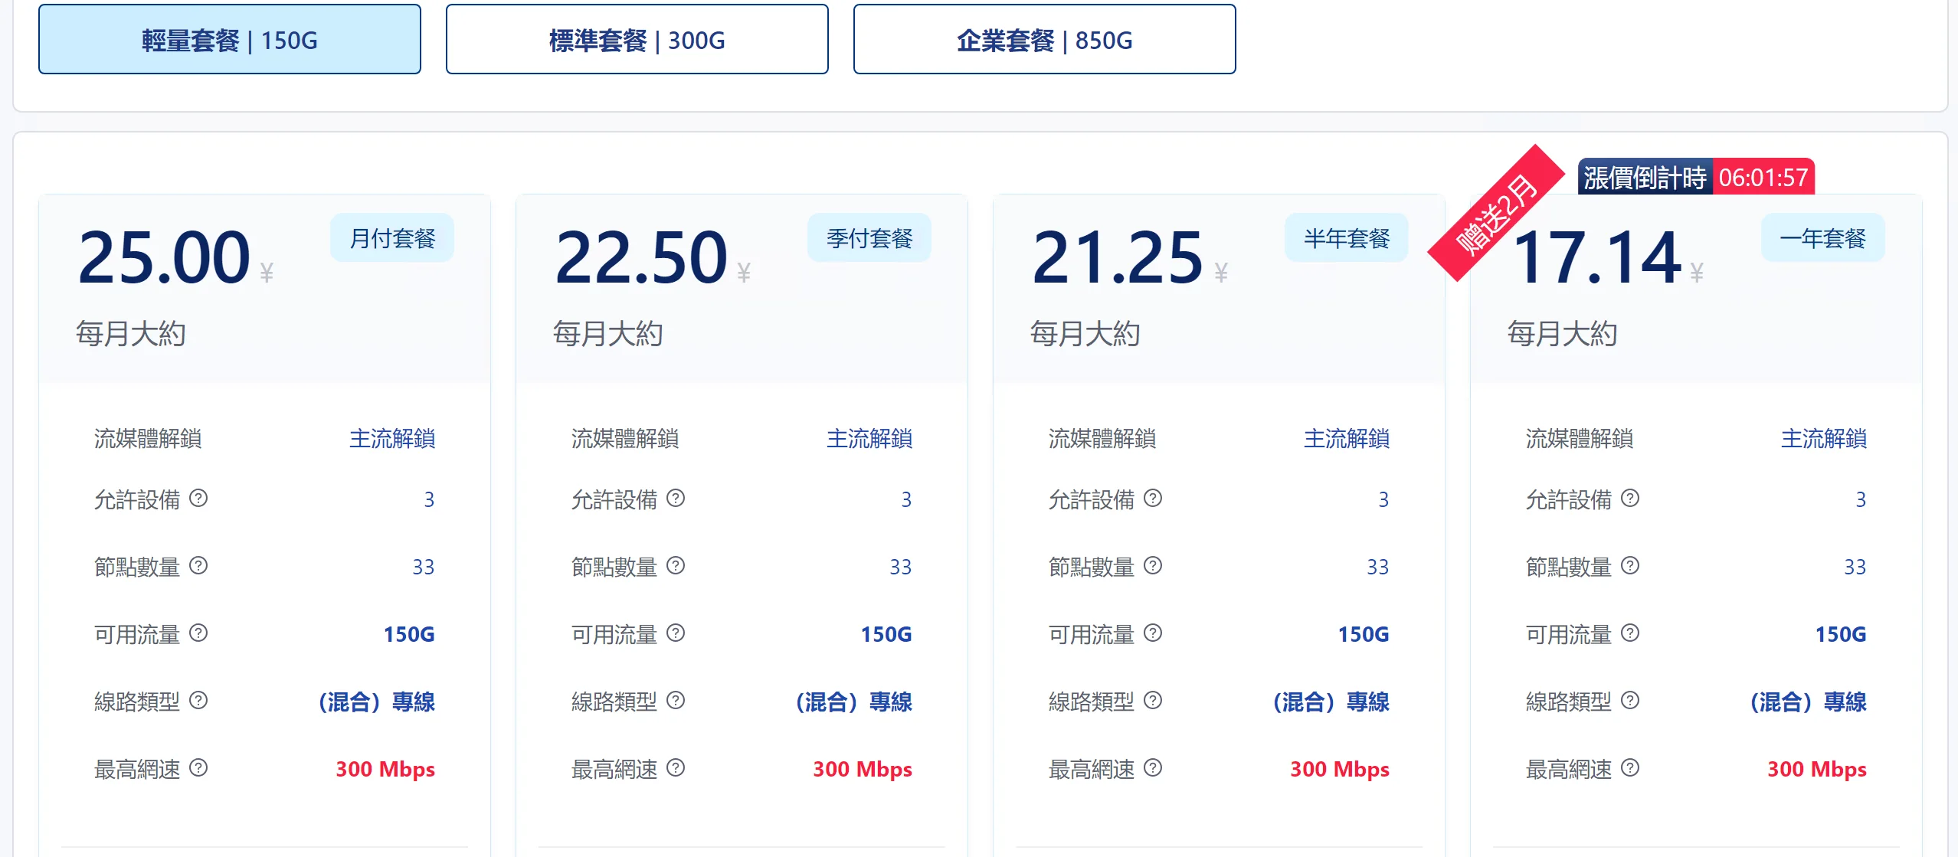This screenshot has height=857, width=1958.
Task: Click 300 Mbps in the monthly plan
Action: (385, 769)
